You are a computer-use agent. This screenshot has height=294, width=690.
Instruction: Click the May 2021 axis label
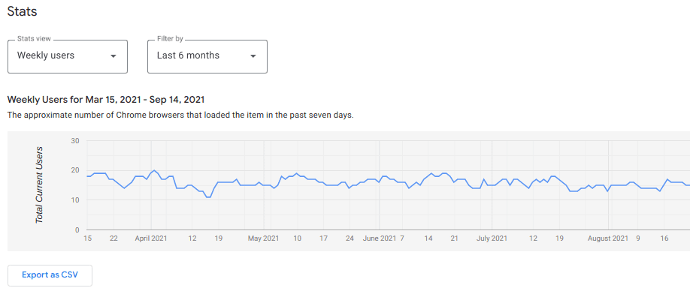[263, 238]
